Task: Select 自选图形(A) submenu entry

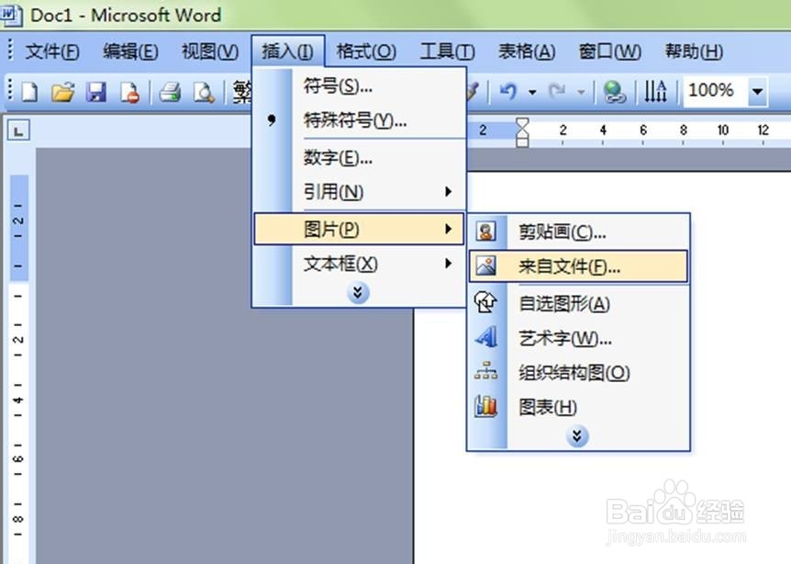Action: click(577, 303)
